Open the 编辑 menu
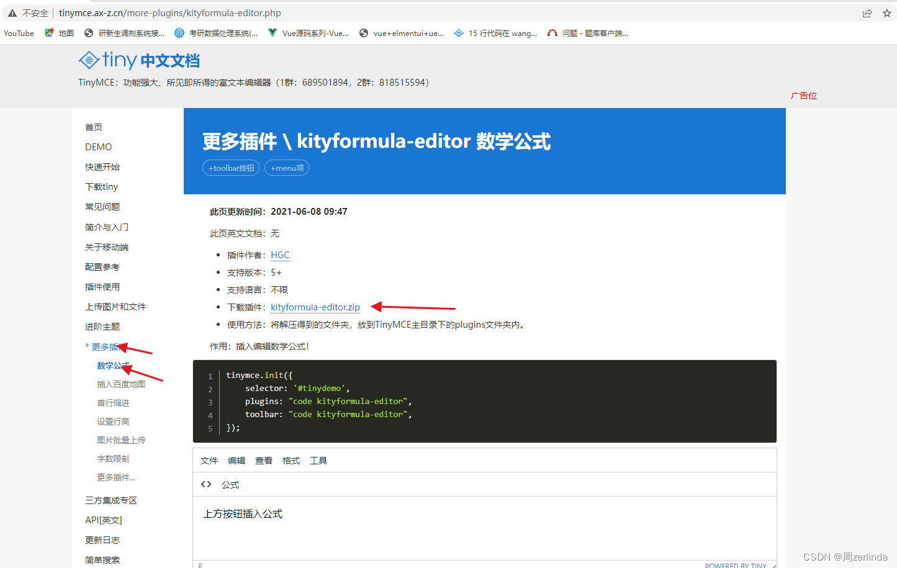The image size is (897, 568). tap(237, 460)
